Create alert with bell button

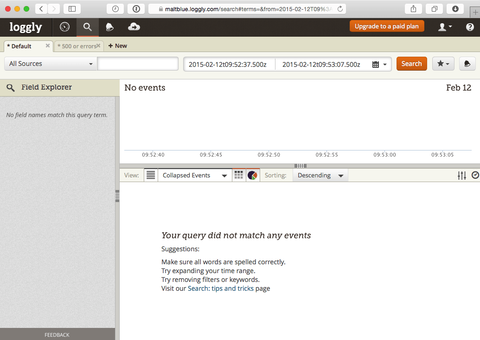click(467, 64)
